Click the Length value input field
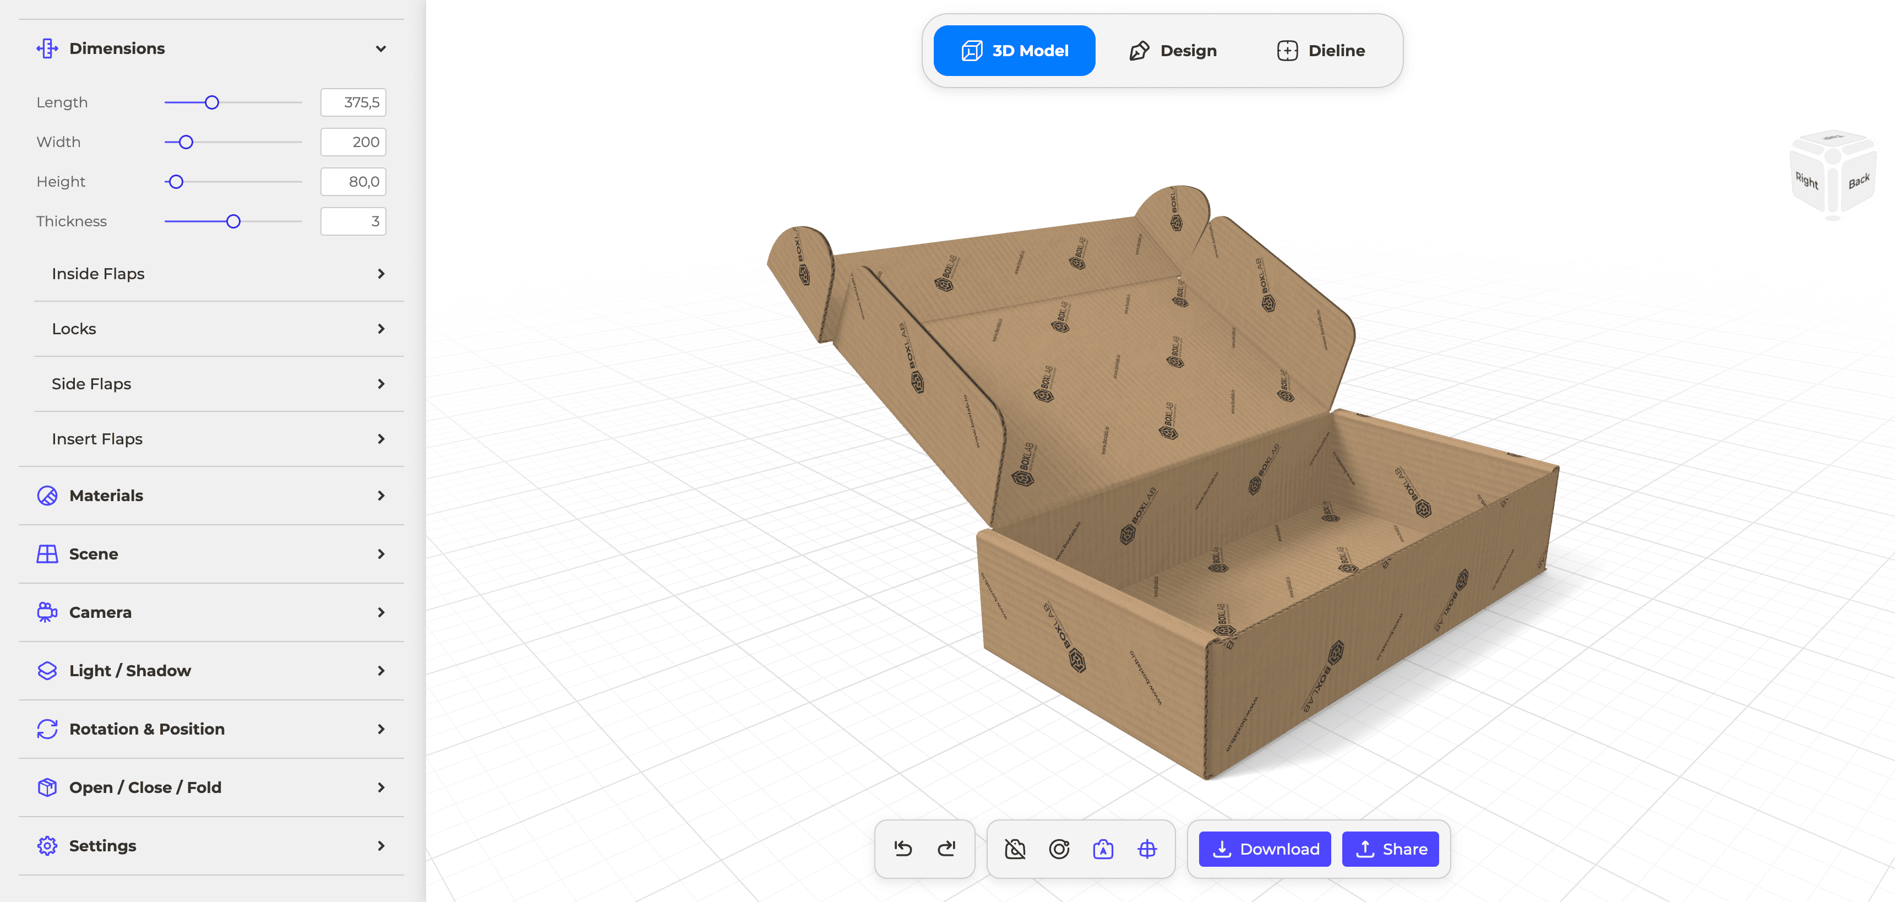Screen dimensions: 1895x902 [353, 102]
